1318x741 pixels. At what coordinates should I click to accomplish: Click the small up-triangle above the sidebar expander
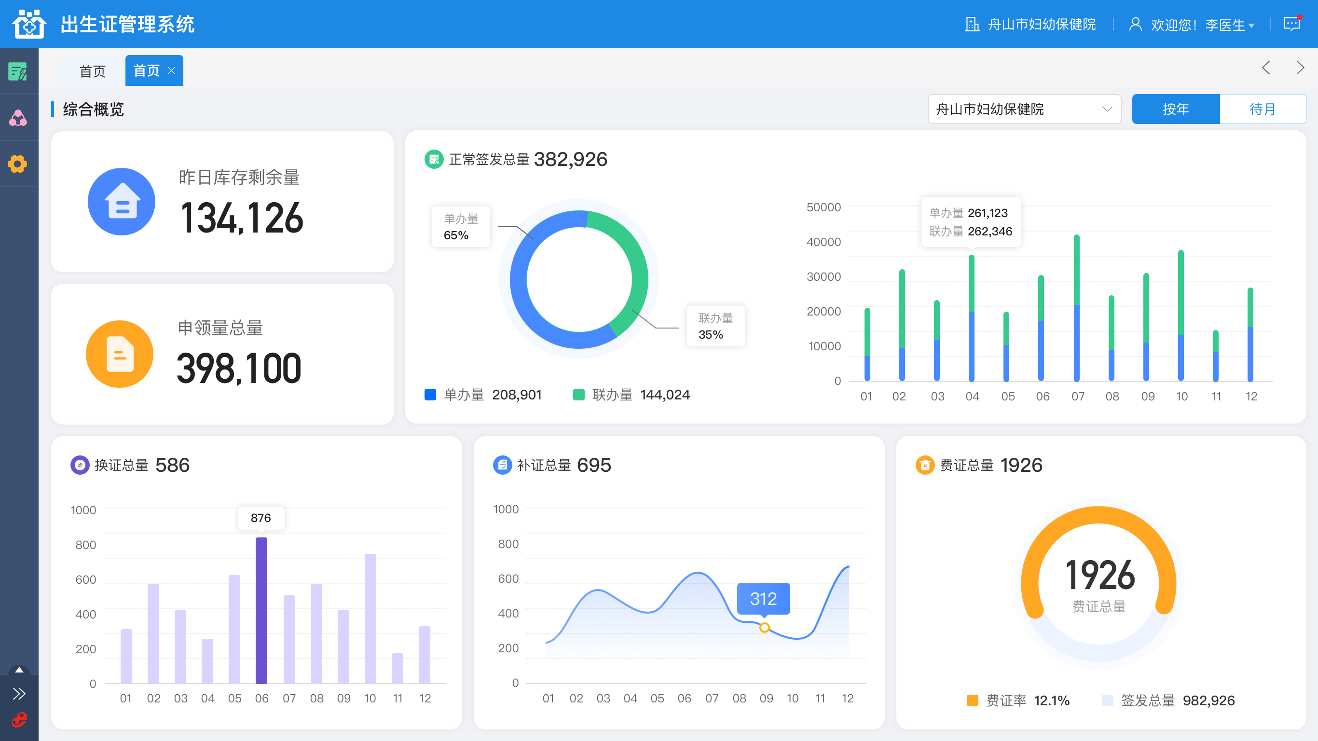click(19, 670)
